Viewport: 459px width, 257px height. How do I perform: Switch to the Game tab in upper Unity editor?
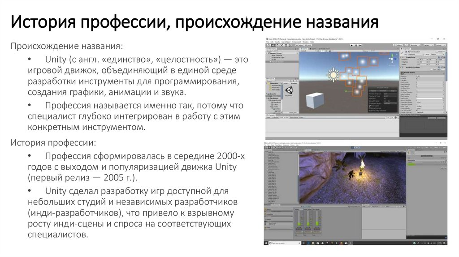click(x=313, y=49)
